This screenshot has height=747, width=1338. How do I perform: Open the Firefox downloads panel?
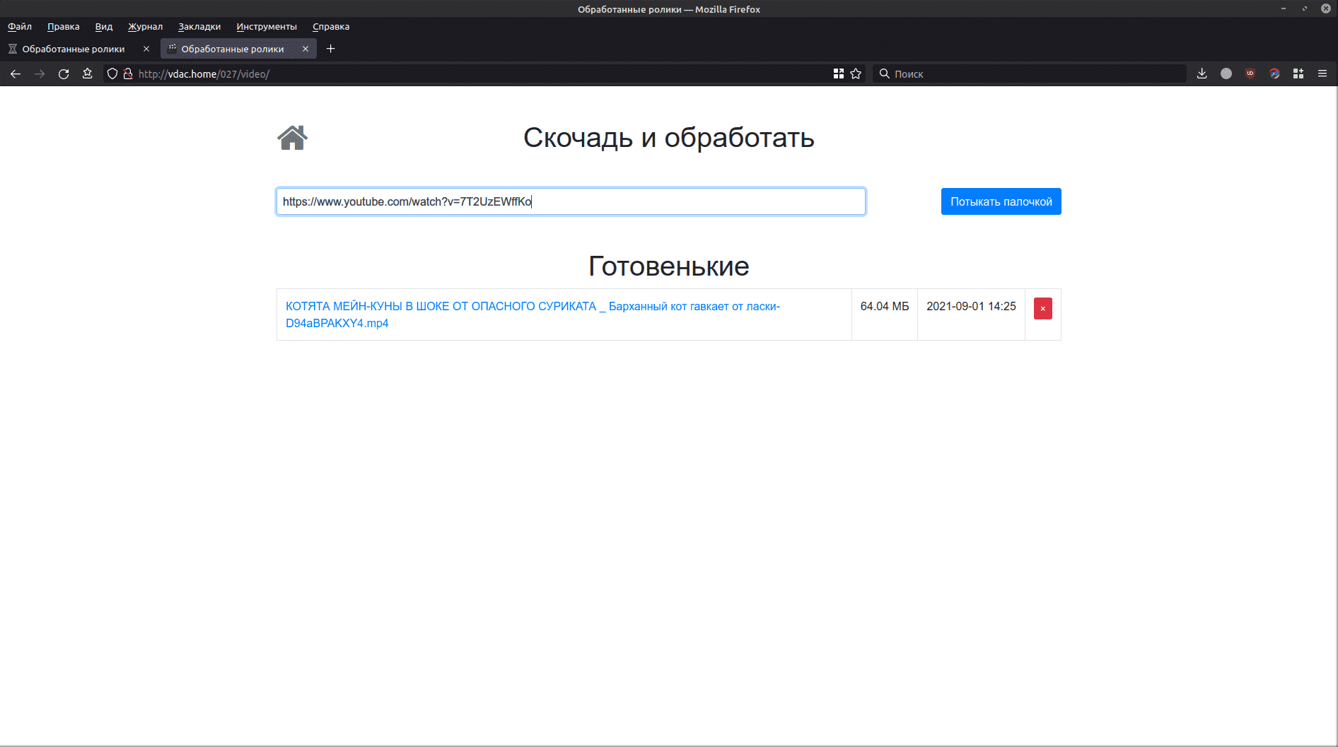click(1202, 74)
